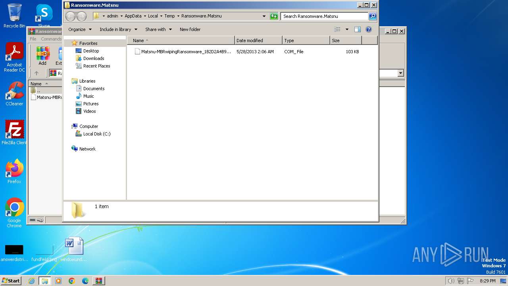508x286 pixels.
Task: Sort files by Name column
Action: point(181,41)
